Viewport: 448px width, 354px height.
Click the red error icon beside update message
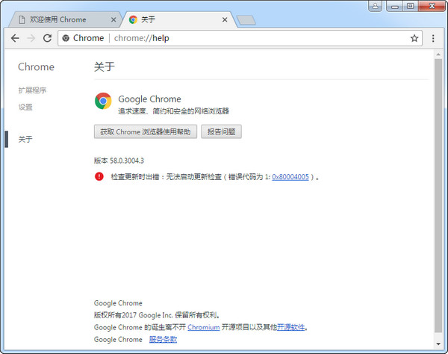point(99,176)
